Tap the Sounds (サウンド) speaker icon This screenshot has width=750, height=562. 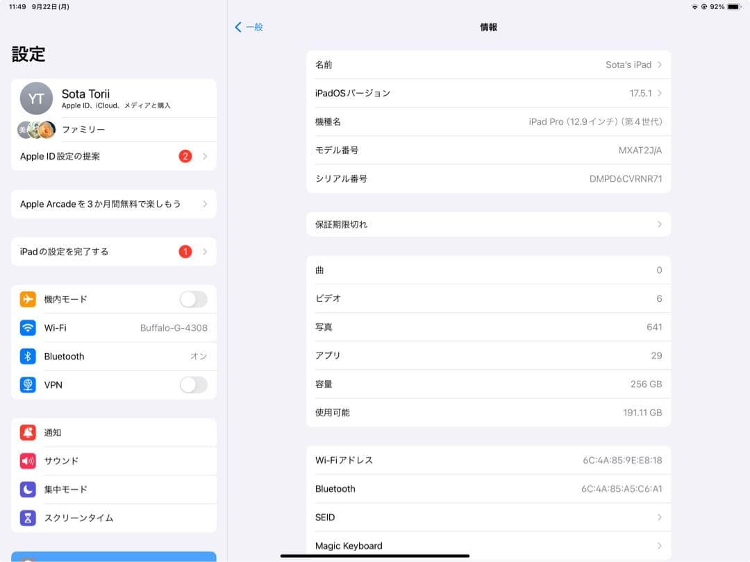tap(28, 461)
